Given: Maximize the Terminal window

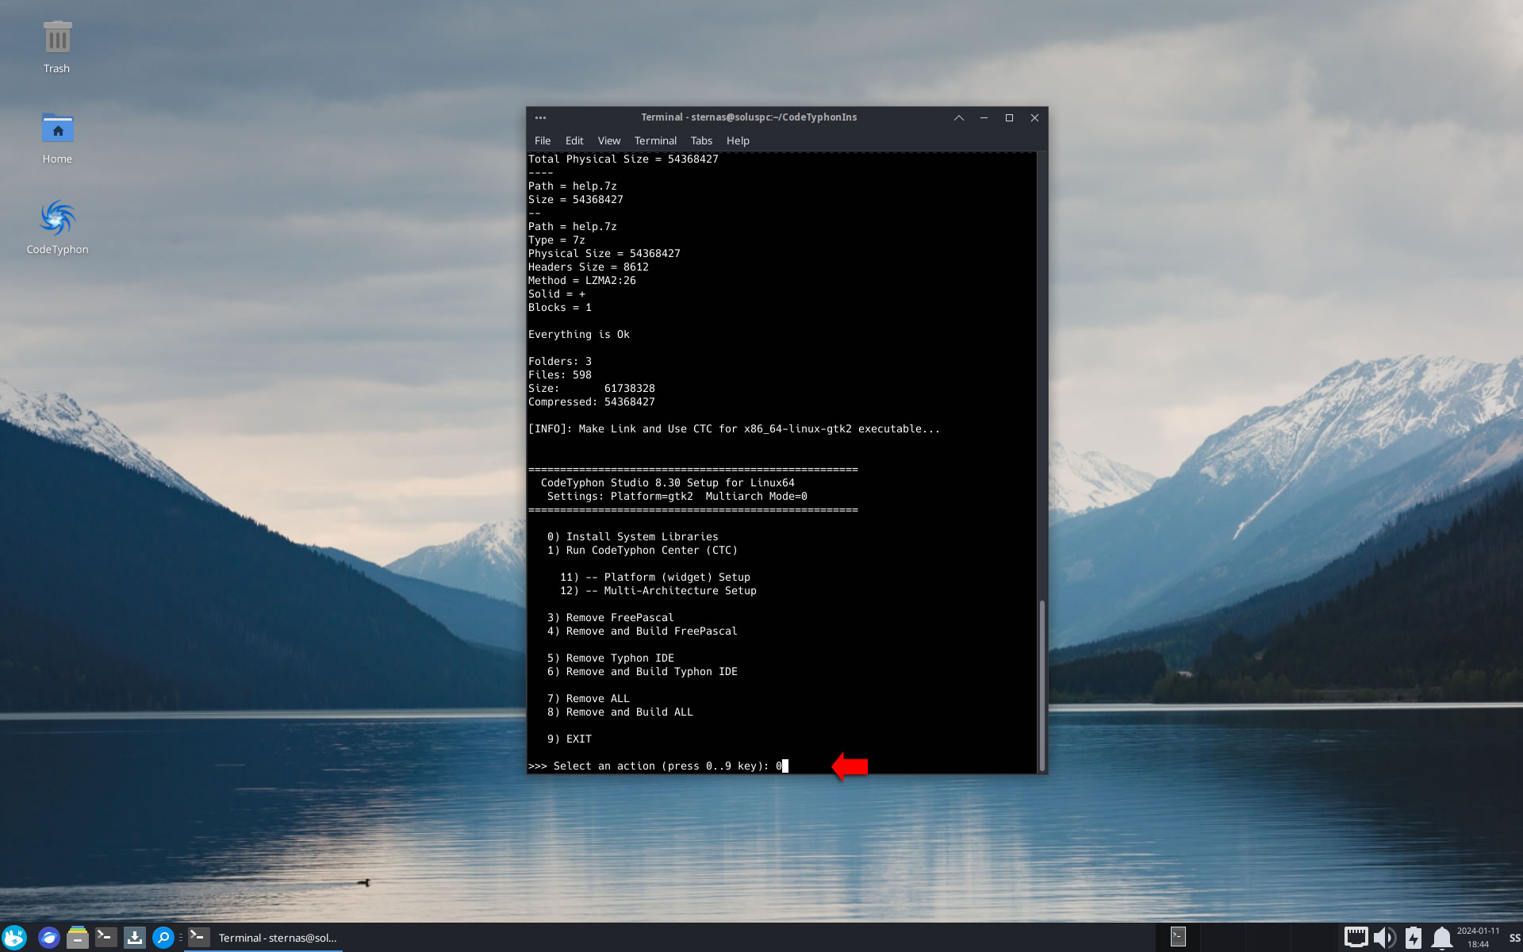Looking at the screenshot, I should coord(1009,117).
